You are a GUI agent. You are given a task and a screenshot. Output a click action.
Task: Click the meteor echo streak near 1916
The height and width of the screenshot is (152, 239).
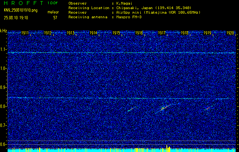click(132, 109)
